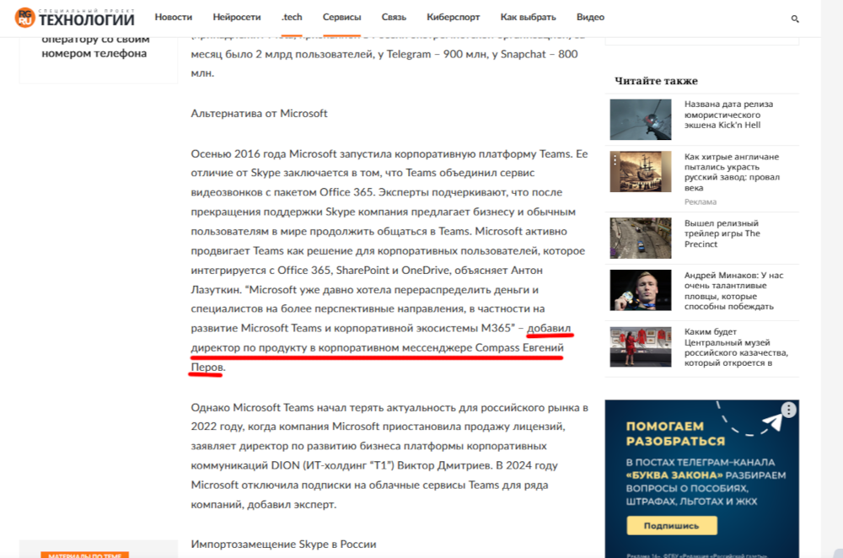Viewport: 843px width, 558px height.
Task: Click the Cossack museum thumbnail
Action: click(641, 346)
